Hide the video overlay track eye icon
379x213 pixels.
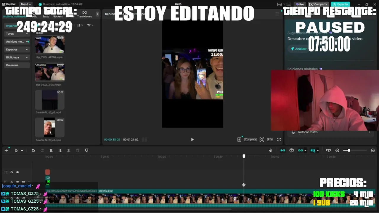pyautogui.click(x=17, y=182)
